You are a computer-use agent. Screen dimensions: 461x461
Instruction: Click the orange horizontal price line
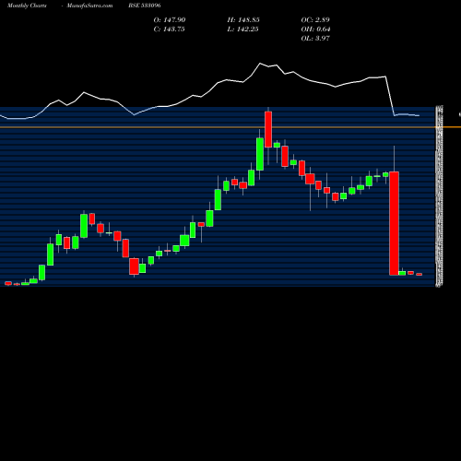coord(230,127)
